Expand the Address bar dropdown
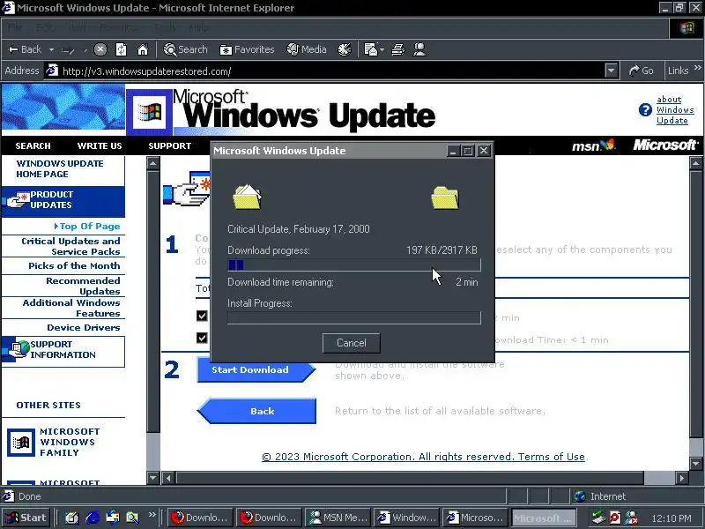Image resolution: width=705 pixels, height=529 pixels. [611, 71]
